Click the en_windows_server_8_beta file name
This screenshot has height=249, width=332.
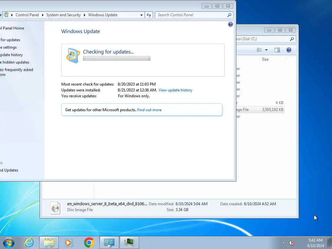pyautogui.click(x=107, y=204)
